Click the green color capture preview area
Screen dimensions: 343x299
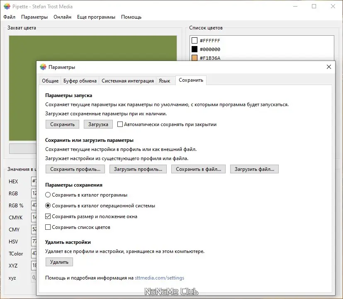pyautogui.click(x=93, y=48)
